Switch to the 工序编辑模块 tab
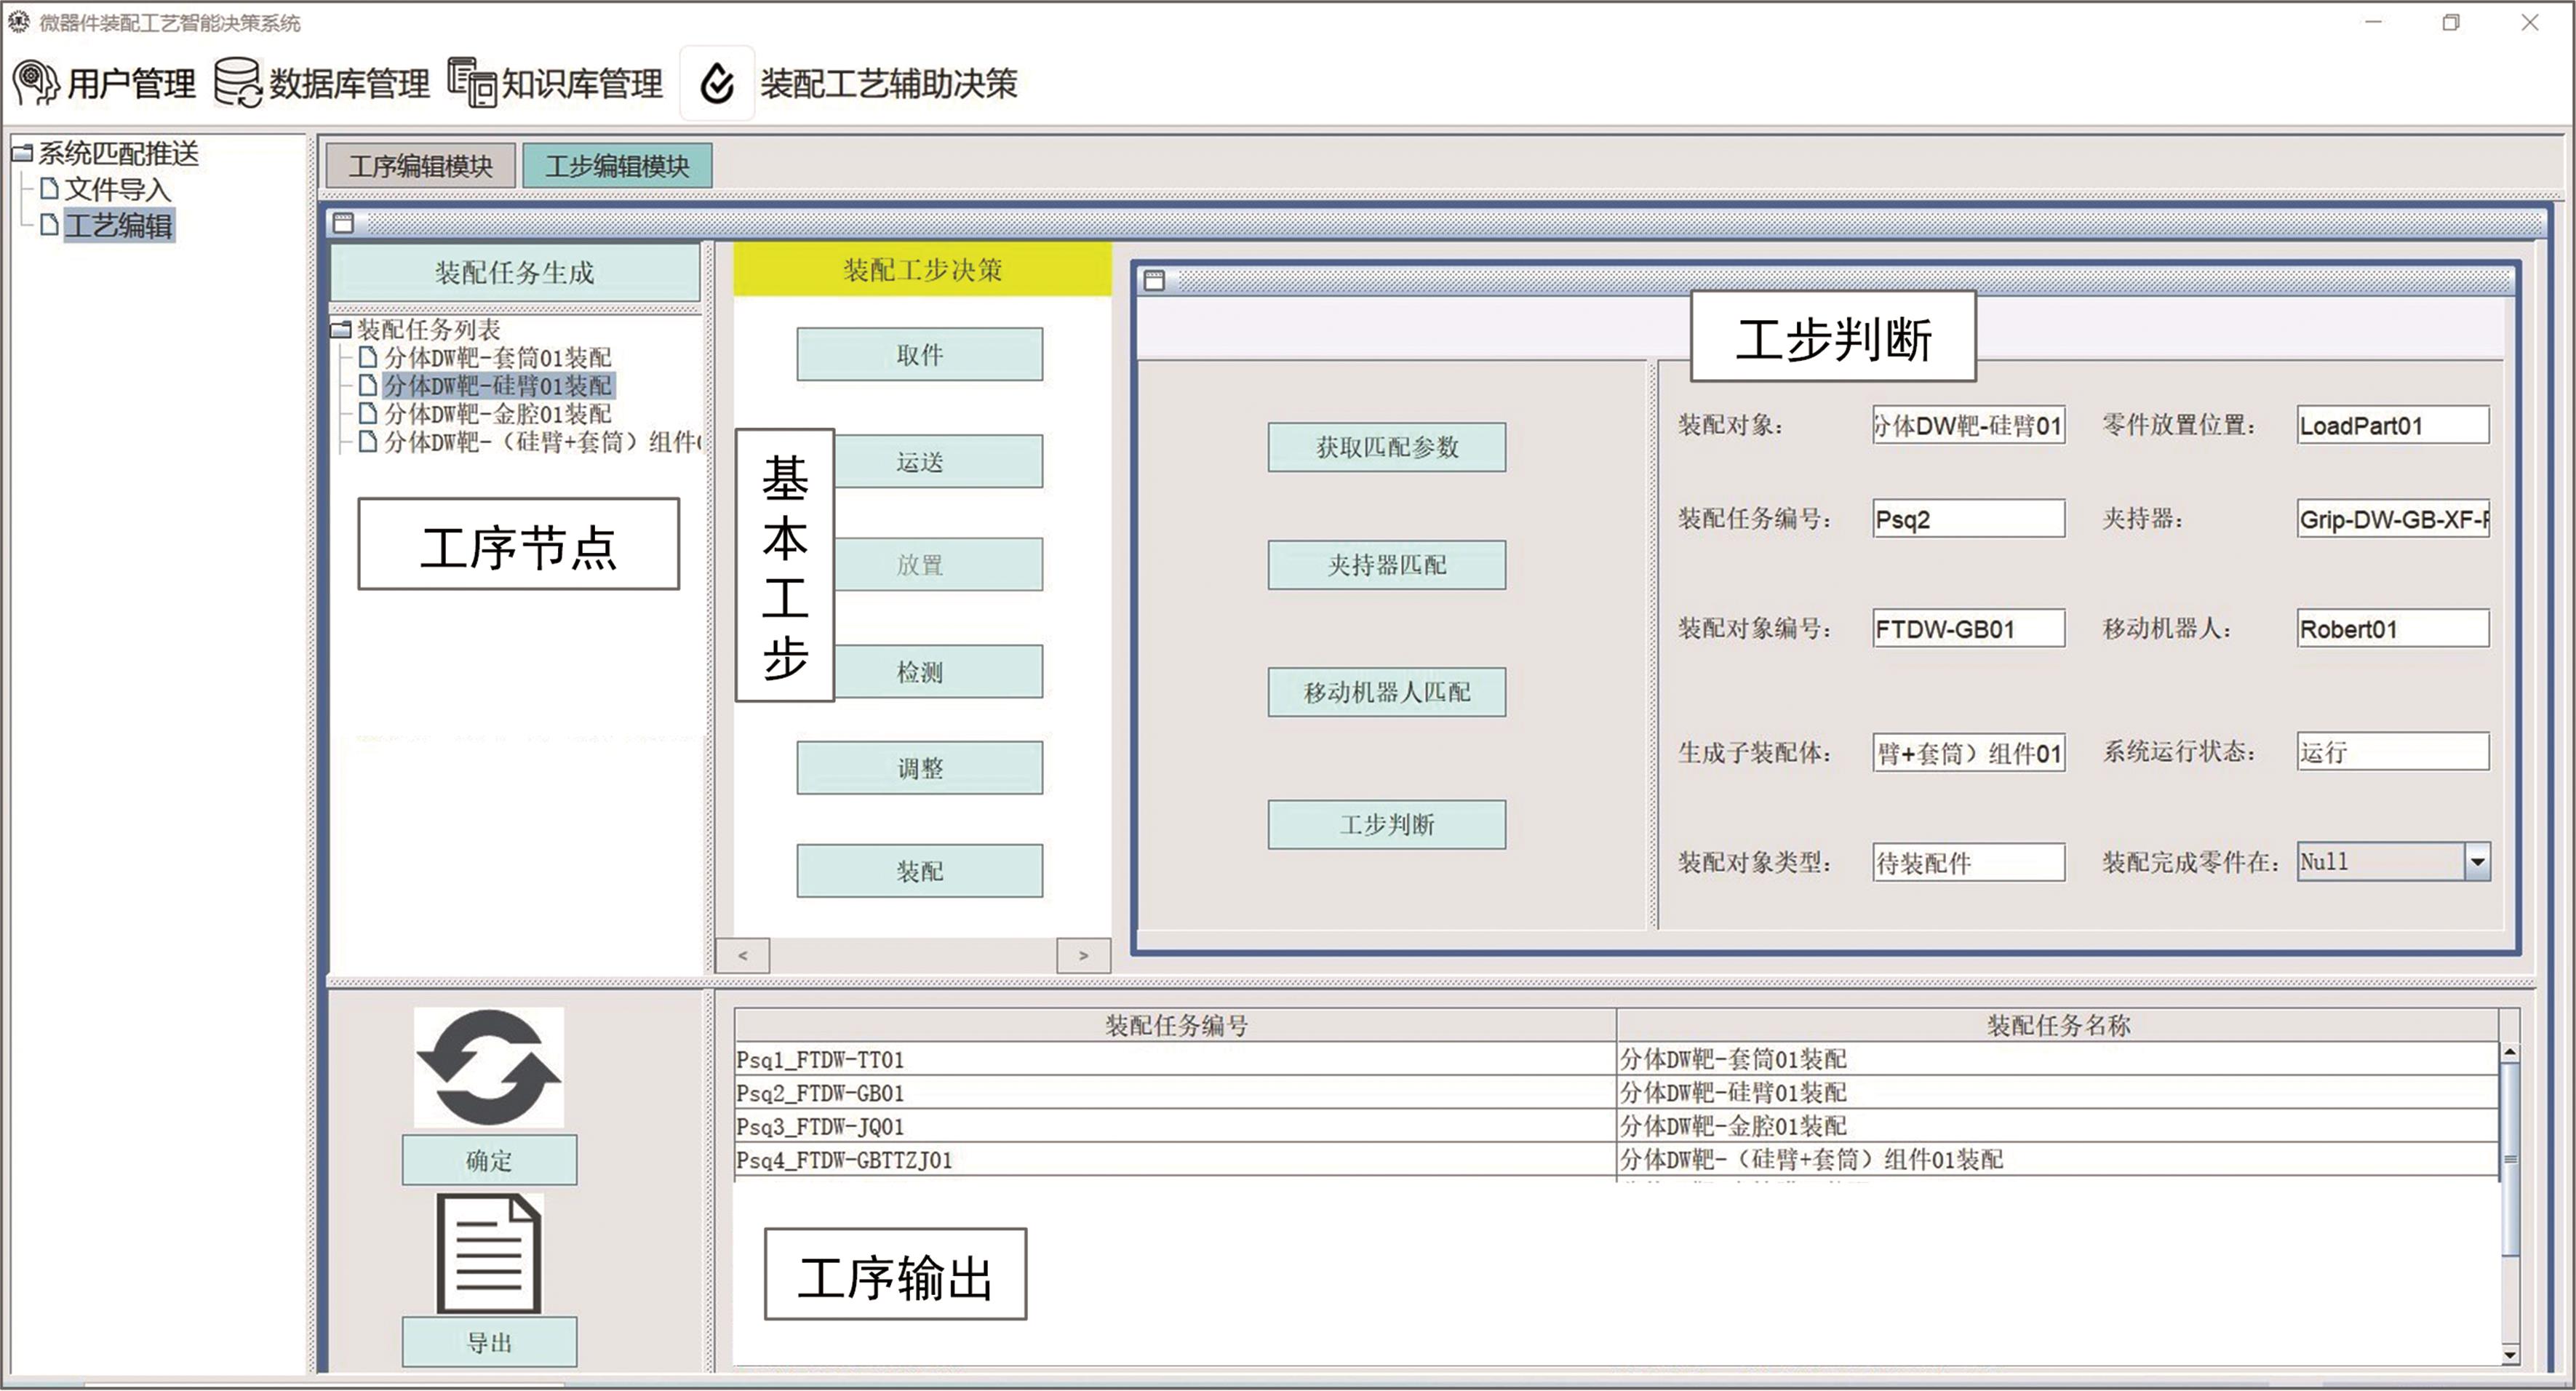Image resolution: width=2576 pixels, height=1391 pixels. (420, 166)
